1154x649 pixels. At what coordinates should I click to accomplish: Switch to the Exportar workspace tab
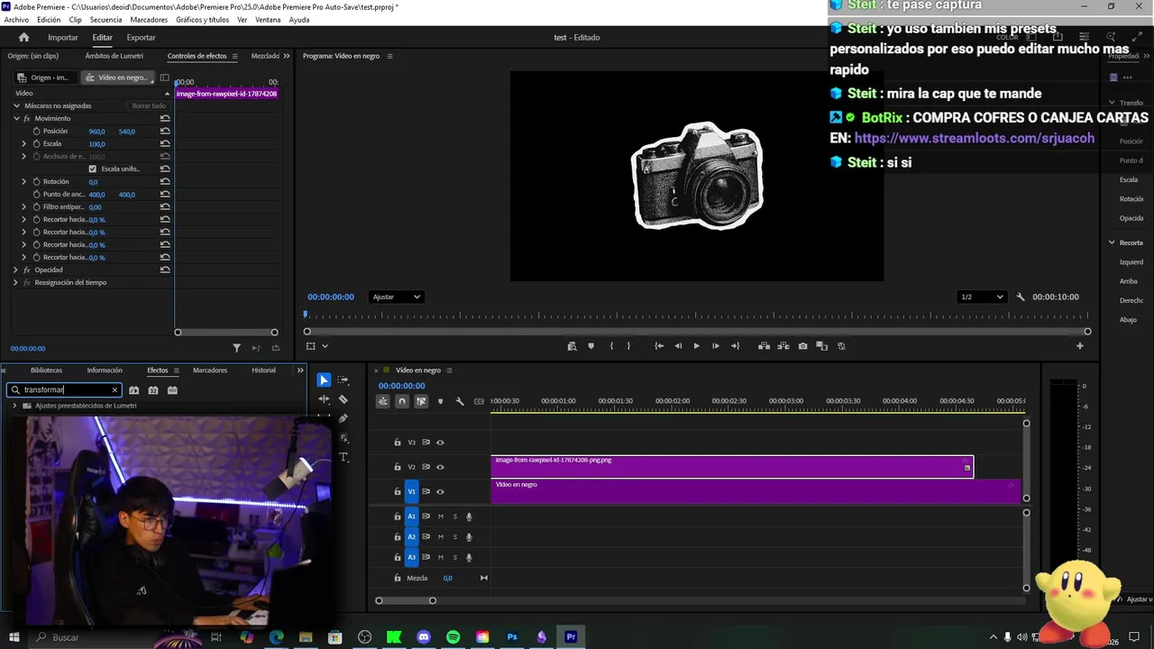pyautogui.click(x=141, y=37)
